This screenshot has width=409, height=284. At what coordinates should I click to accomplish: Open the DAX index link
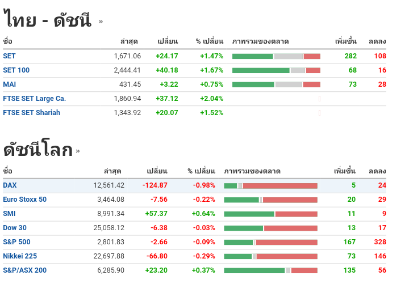pos(10,185)
